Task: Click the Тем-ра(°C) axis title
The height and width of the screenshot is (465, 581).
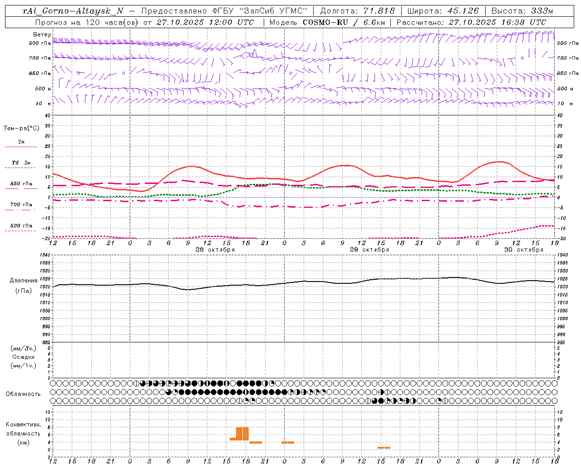Action: 21,129
